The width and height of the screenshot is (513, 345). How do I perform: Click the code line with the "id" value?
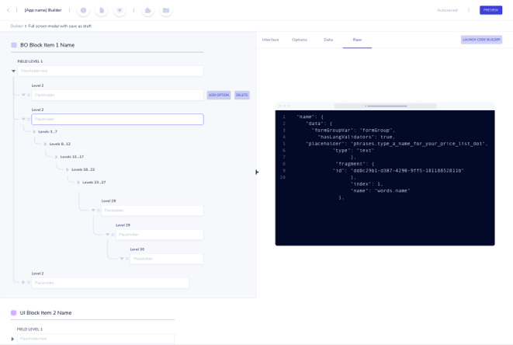point(398,171)
